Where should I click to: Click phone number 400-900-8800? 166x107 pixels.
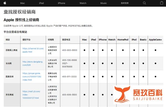click(x=70, y=50)
